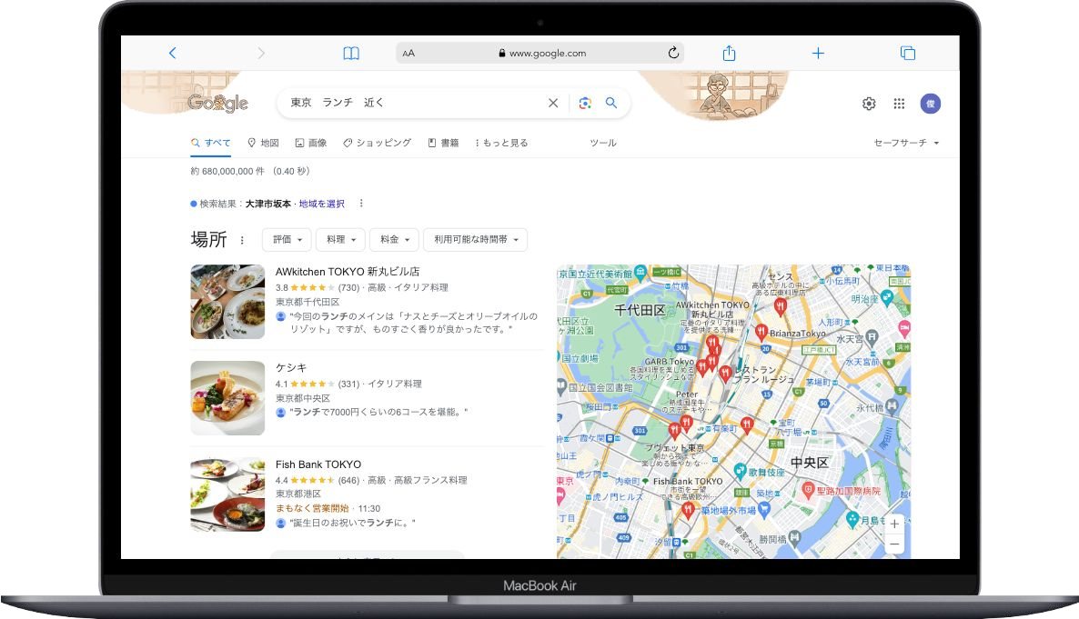1079x619 pixels.
Task: Clear the search box with the X icon
Action: (x=553, y=103)
